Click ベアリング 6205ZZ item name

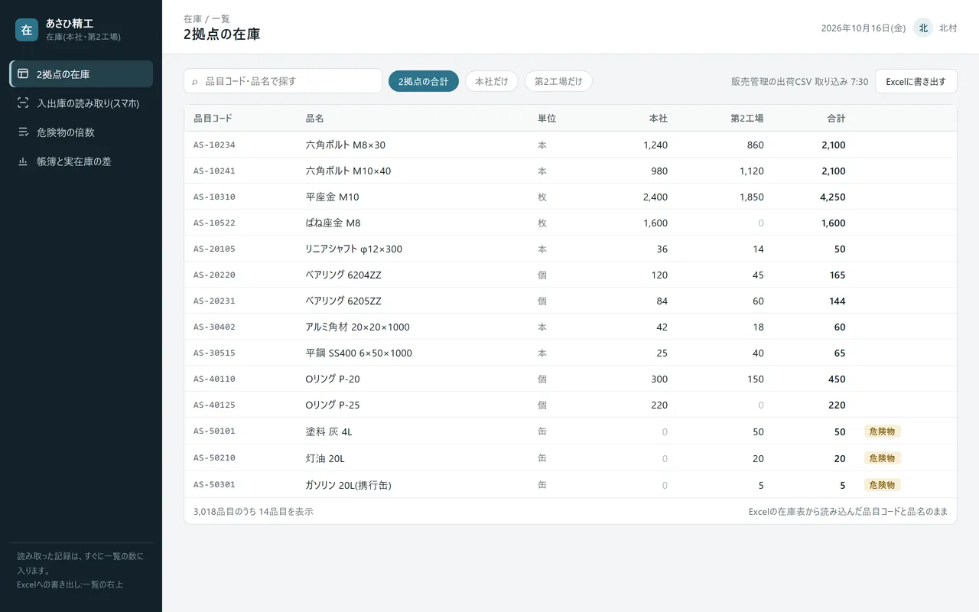pos(343,301)
